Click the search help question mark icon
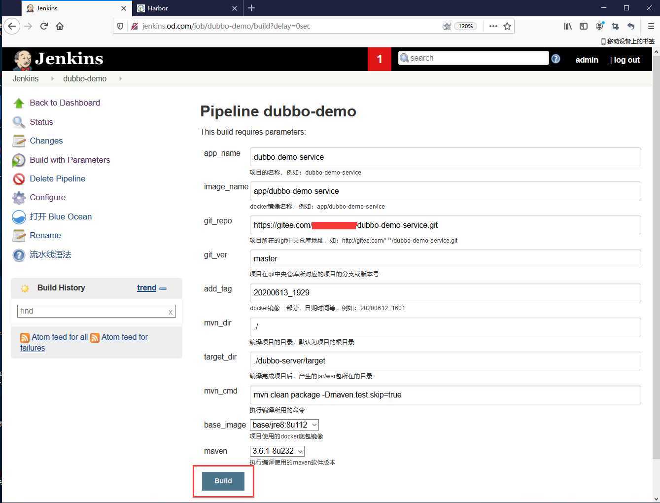The height and width of the screenshot is (503, 660). pyautogui.click(x=556, y=59)
